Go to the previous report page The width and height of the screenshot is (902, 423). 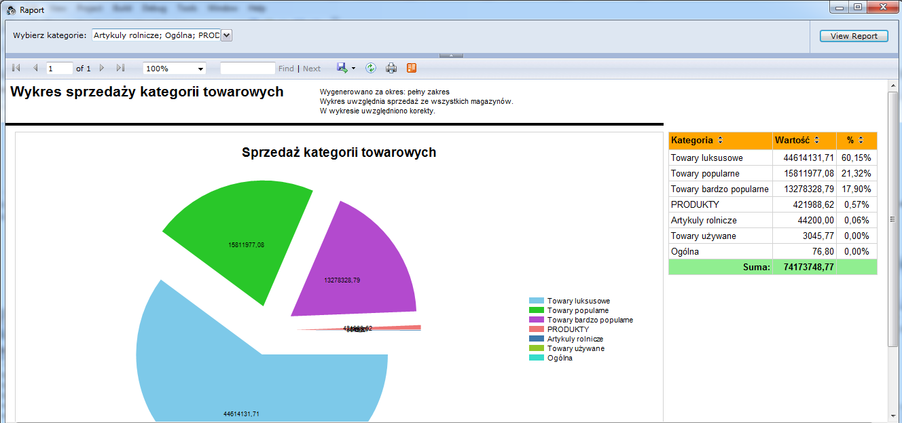tap(35, 69)
